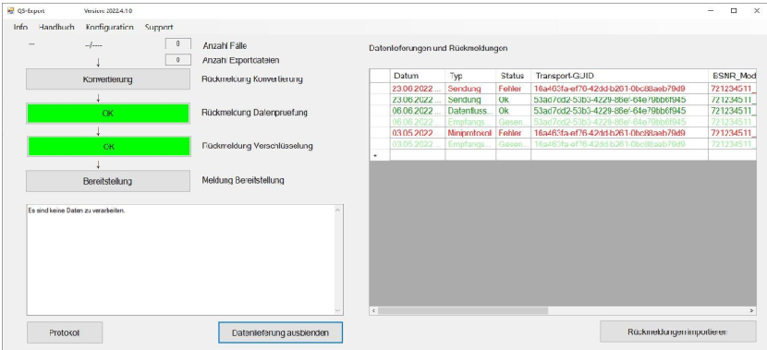
Task: Sort table by the Datum column header
Action: pos(418,76)
